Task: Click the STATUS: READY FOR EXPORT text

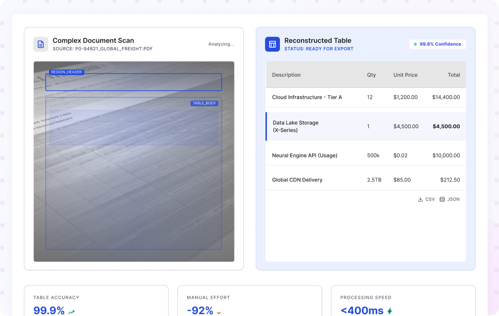Action: [319, 49]
